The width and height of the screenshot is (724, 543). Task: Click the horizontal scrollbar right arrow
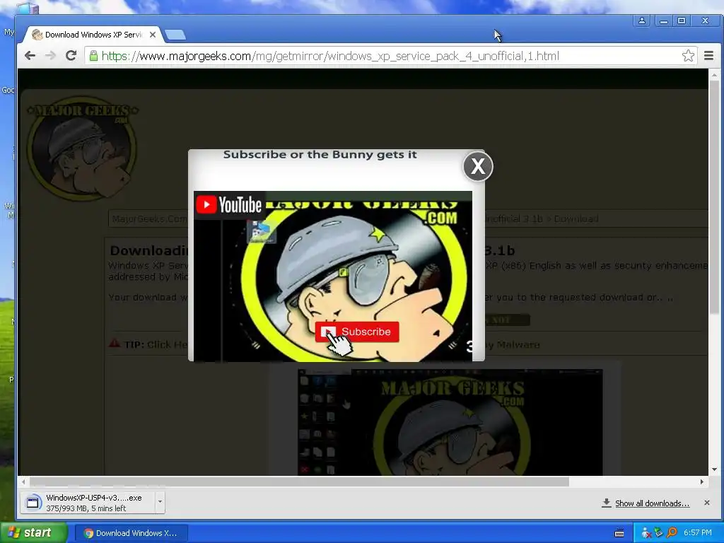click(x=702, y=481)
